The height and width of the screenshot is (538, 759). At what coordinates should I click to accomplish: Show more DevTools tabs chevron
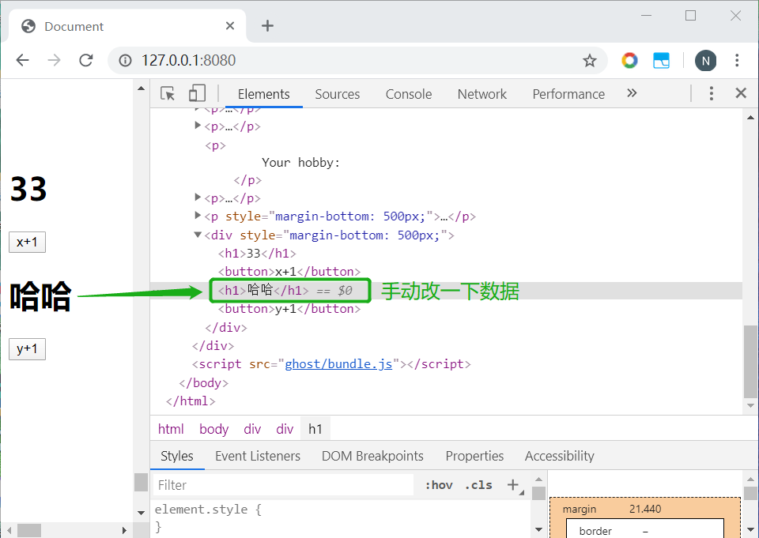632,93
